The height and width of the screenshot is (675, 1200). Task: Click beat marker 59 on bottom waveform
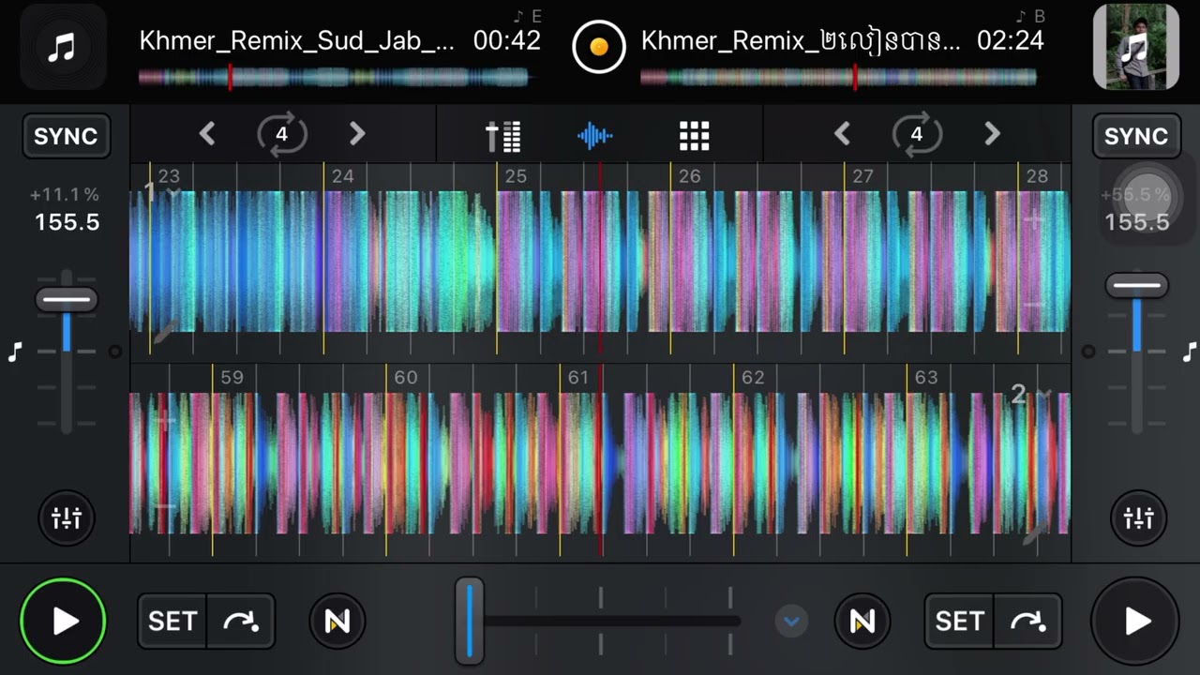click(x=232, y=377)
